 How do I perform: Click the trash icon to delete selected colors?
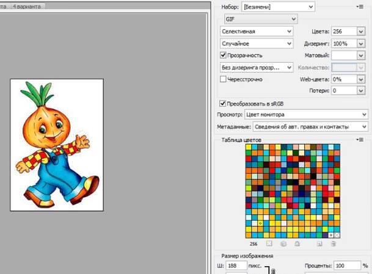pos(334,243)
